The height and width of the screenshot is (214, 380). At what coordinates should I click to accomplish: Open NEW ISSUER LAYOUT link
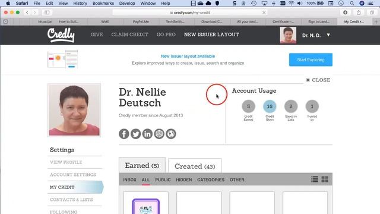[x=211, y=34]
